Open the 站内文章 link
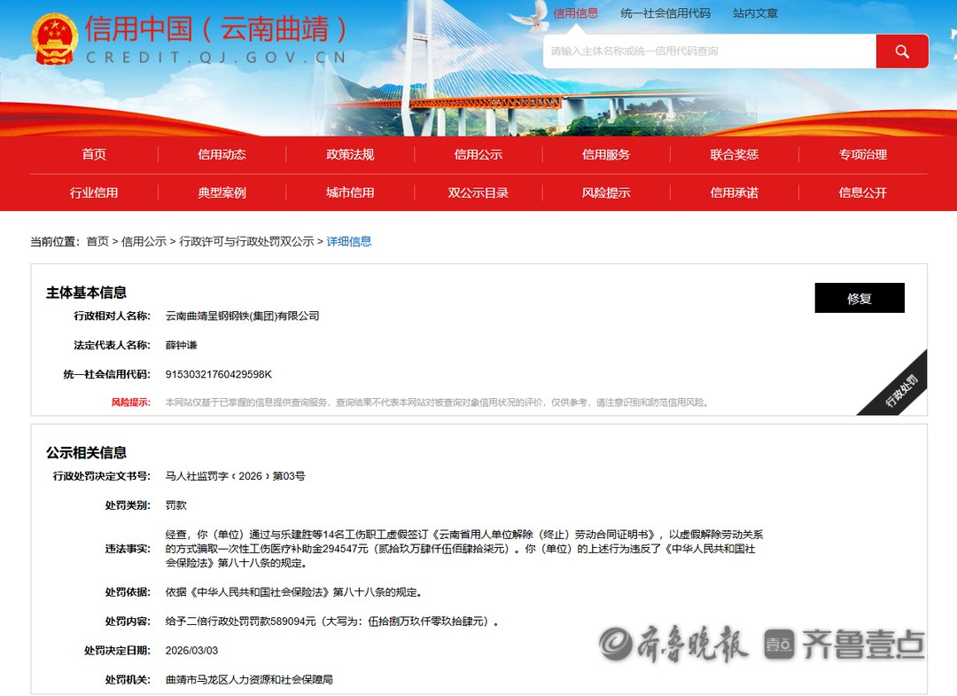The height and width of the screenshot is (696, 957). (755, 13)
